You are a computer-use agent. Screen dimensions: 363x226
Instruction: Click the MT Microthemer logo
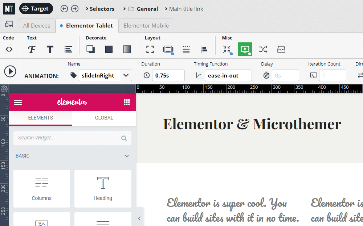[9, 9]
